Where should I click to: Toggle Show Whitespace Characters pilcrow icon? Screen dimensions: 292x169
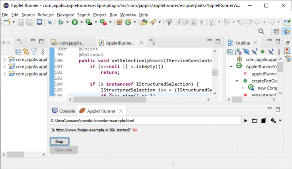click(x=201, y=23)
